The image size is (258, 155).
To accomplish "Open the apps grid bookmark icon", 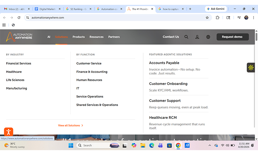I will [4, 25].
